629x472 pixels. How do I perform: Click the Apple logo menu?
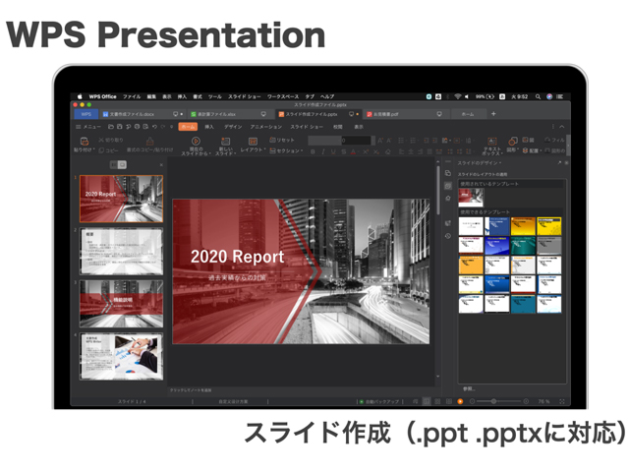(x=80, y=96)
